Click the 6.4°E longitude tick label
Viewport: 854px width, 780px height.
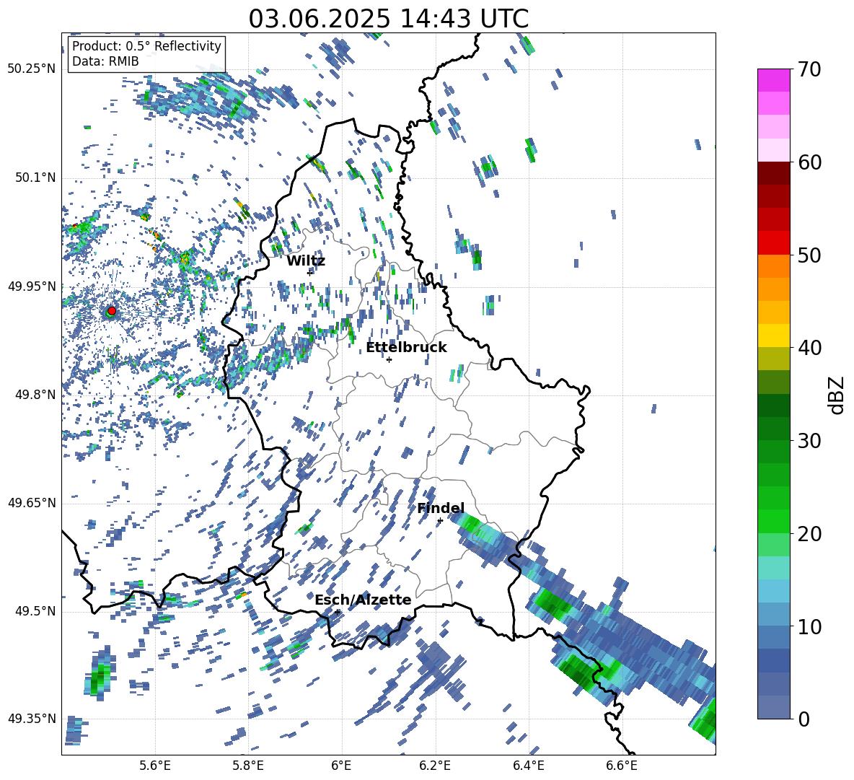[x=528, y=766]
